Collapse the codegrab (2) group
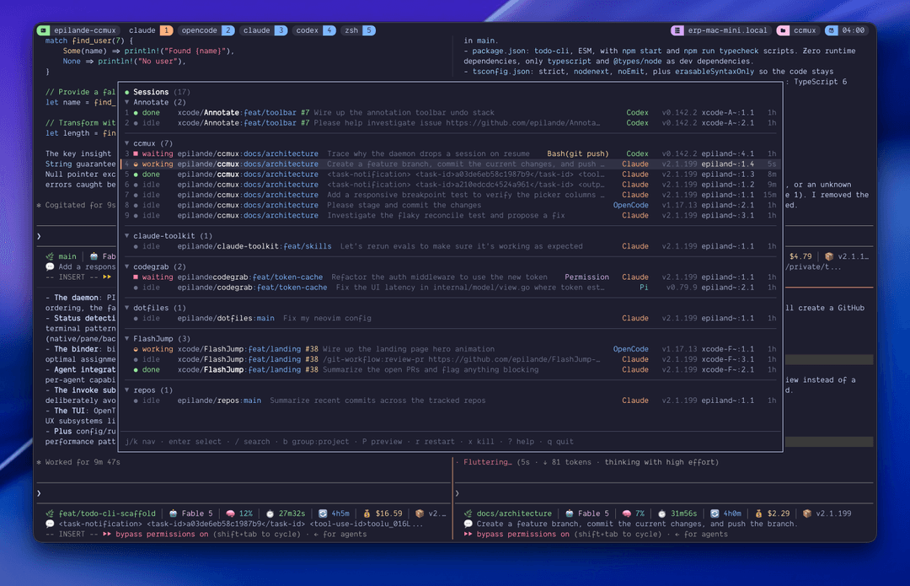 tap(127, 266)
